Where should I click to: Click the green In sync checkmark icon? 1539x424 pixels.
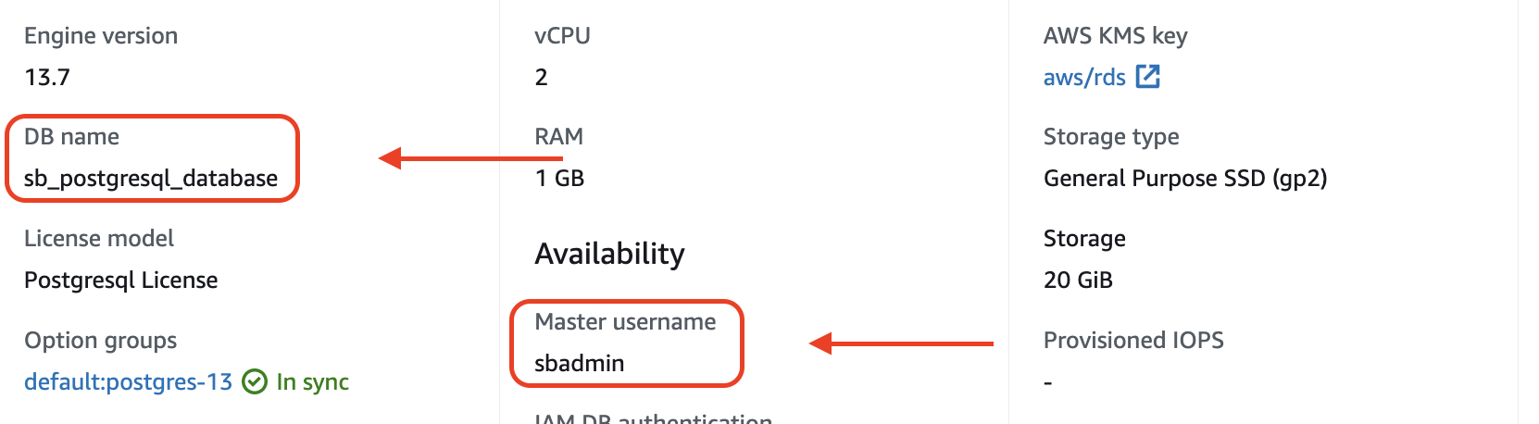[x=254, y=381]
